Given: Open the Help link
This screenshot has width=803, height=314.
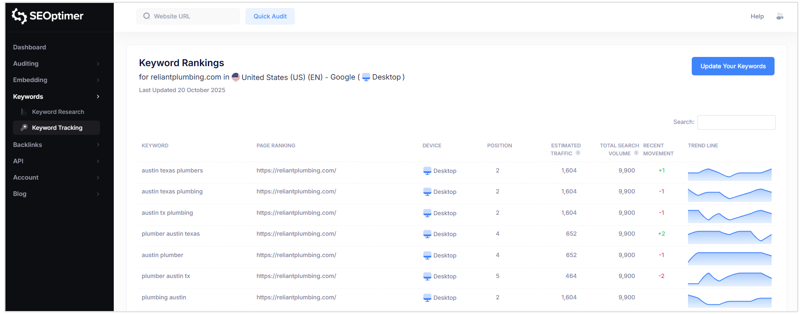Looking at the screenshot, I should (757, 16).
